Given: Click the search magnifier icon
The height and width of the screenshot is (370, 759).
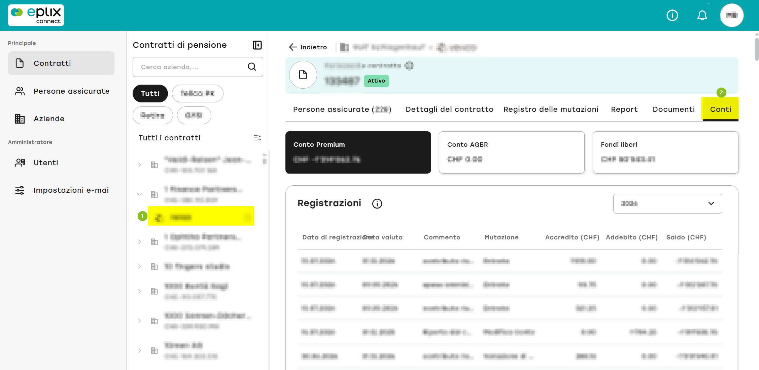Looking at the screenshot, I should (x=252, y=67).
